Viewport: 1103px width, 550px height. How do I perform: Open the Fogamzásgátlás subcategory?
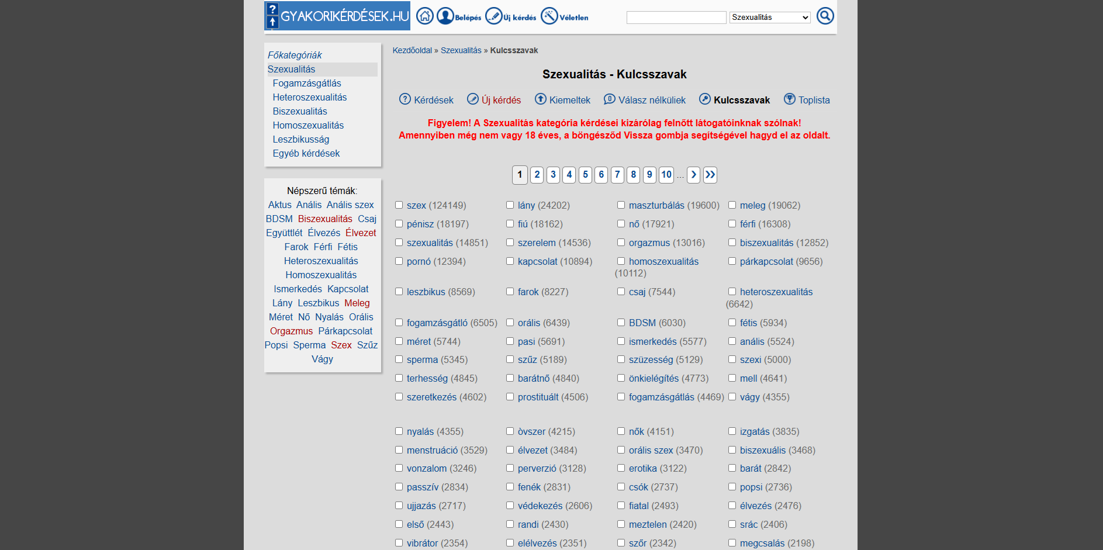click(307, 83)
